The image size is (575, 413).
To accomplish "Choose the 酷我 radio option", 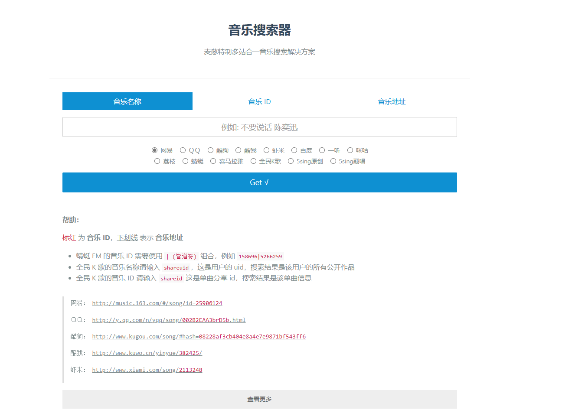I will pos(238,150).
